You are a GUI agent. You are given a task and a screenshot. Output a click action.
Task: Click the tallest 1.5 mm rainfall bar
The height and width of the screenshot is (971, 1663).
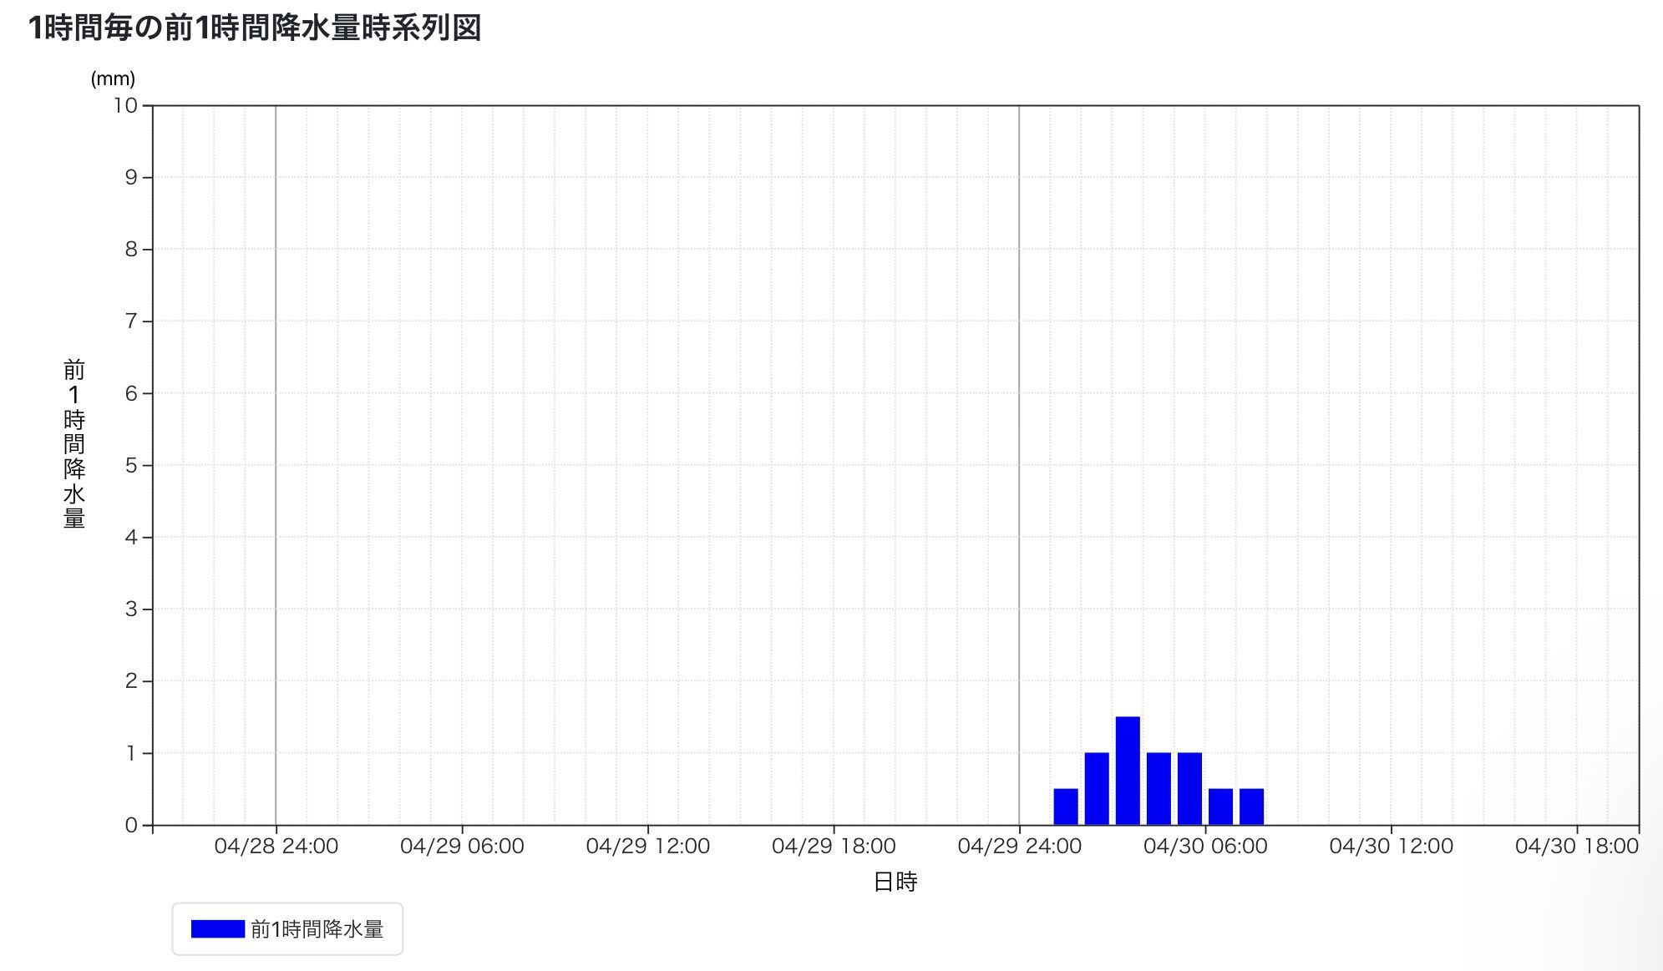[x=1128, y=771]
